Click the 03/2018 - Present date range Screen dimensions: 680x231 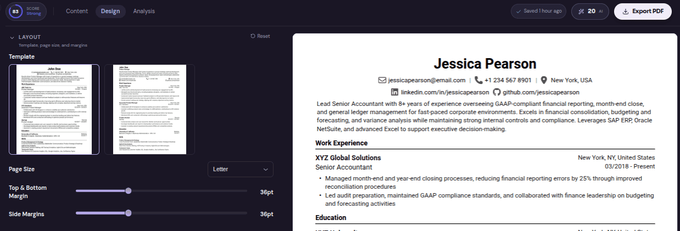[x=629, y=167]
